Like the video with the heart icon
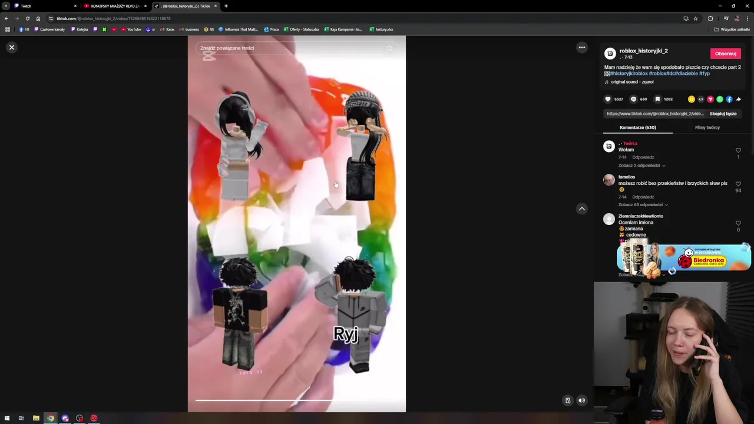This screenshot has height=424, width=754. coord(608,99)
